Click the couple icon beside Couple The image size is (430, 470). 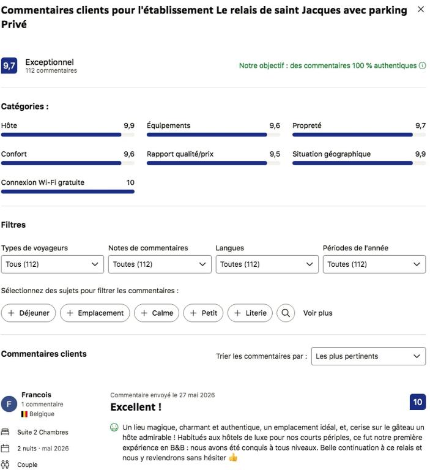(x=5, y=464)
